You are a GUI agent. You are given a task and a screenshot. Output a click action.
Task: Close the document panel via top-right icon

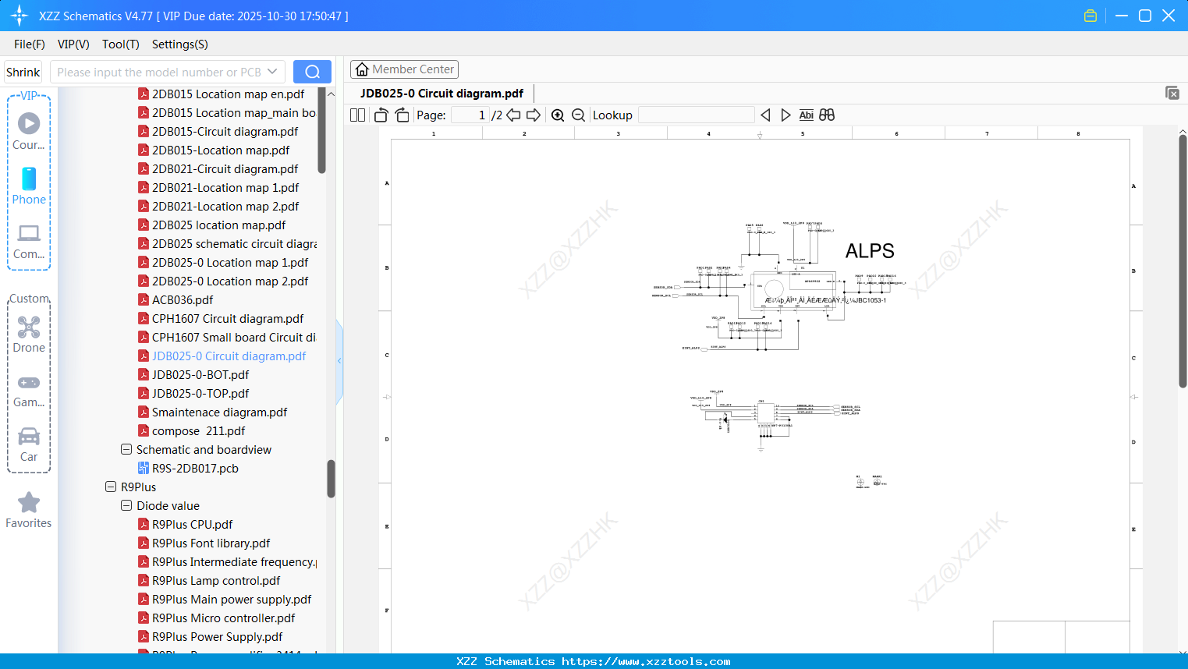pos(1172,93)
